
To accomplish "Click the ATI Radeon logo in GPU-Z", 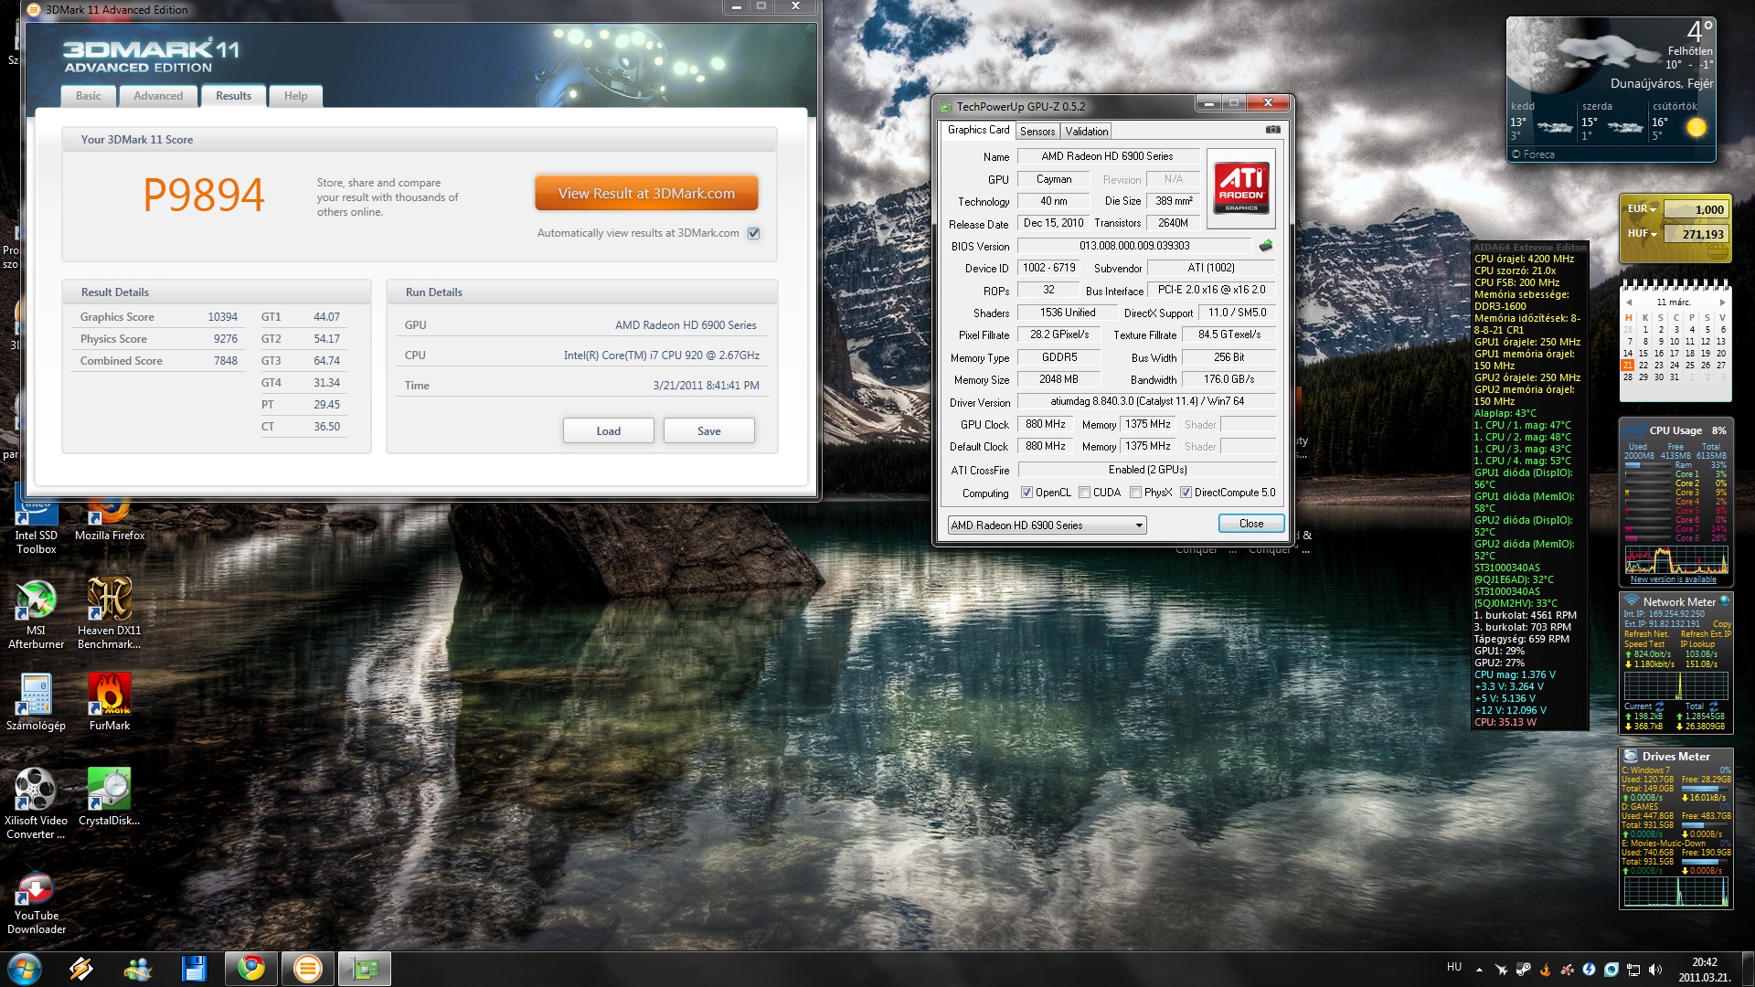I will click(x=1241, y=186).
